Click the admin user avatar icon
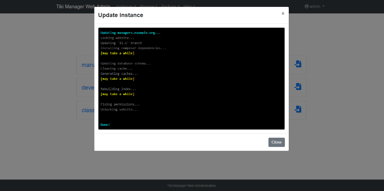 click(306, 7)
